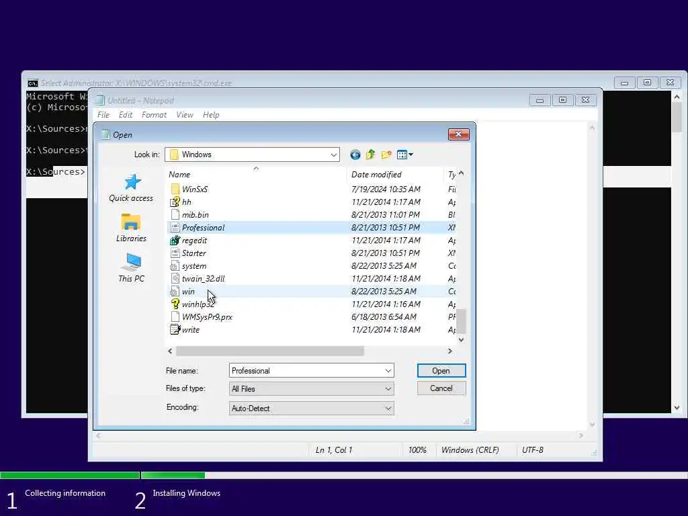Go back to last folder visited
688x516 pixels.
click(x=355, y=155)
